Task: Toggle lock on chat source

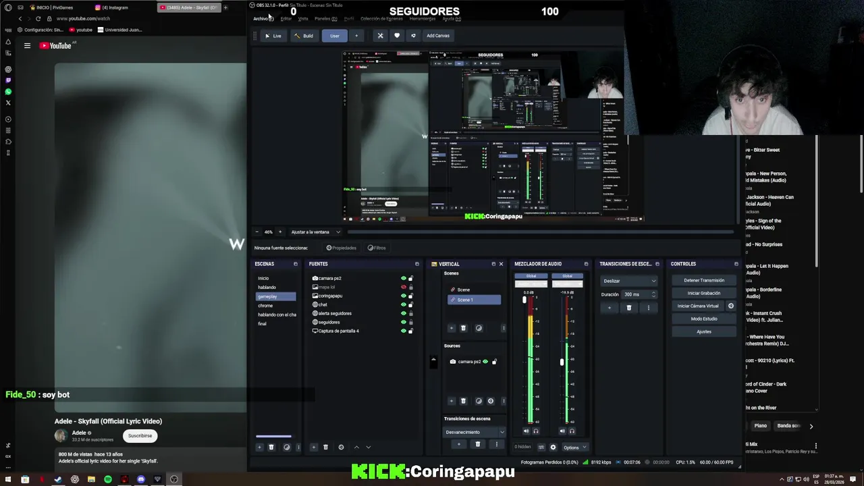Action: click(x=410, y=304)
